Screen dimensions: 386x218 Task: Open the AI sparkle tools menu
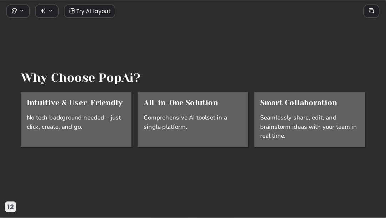pyautogui.click(x=47, y=11)
